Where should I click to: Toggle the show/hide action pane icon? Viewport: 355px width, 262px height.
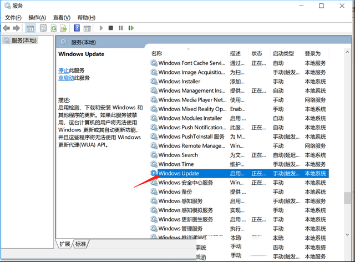87,28
